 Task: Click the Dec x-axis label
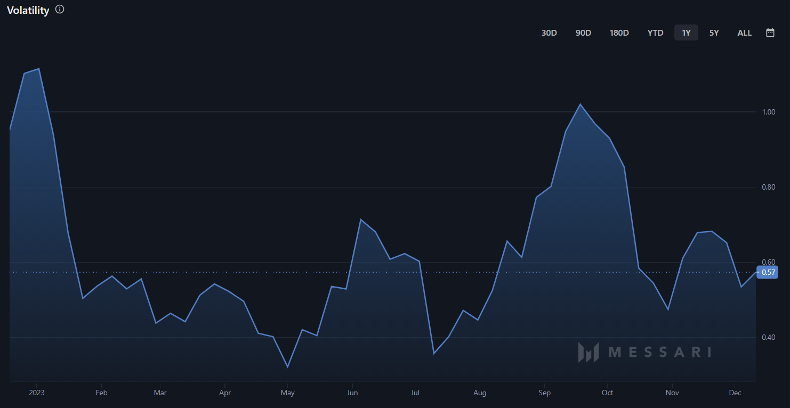pos(735,393)
